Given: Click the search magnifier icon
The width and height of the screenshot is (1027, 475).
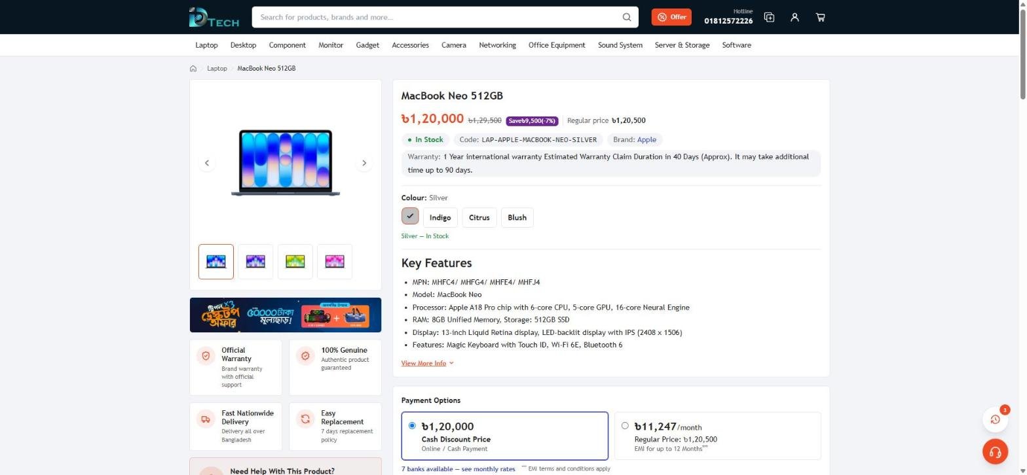Looking at the screenshot, I should pyautogui.click(x=627, y=17).
